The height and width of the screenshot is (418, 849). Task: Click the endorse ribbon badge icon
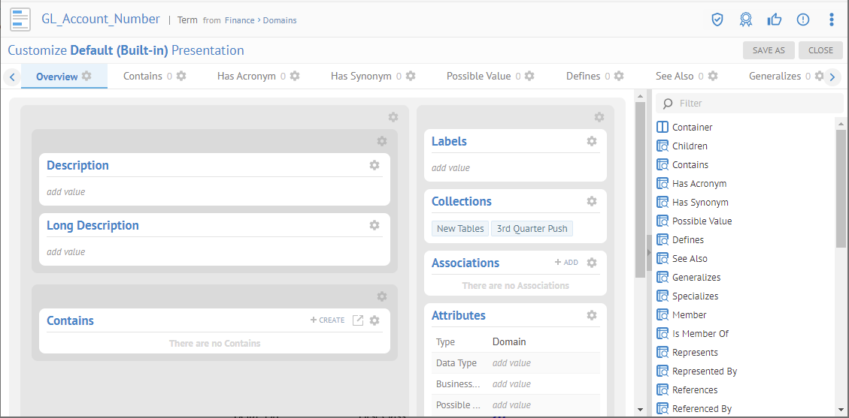(x=745, y=20)
